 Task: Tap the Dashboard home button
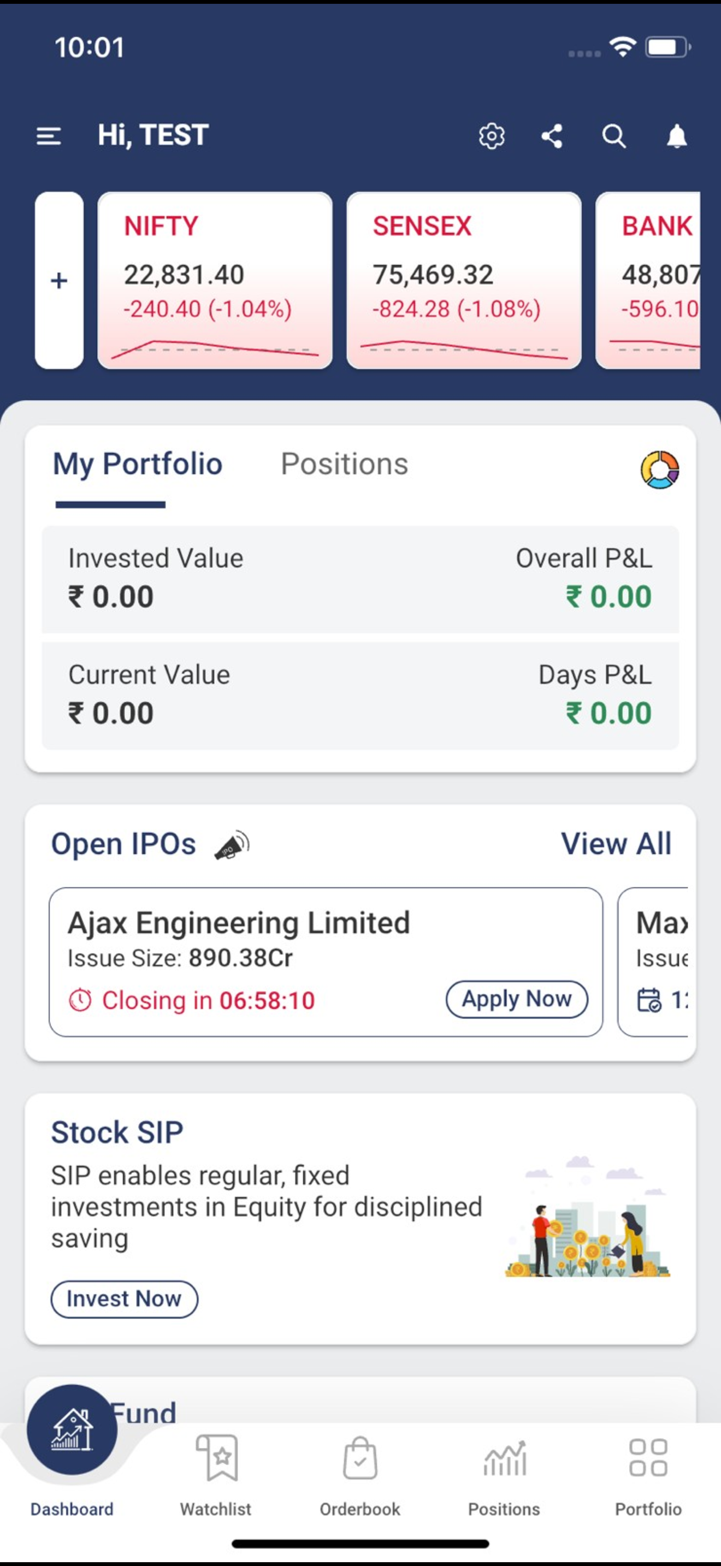pyautogui.click(x=72, y=1430)
